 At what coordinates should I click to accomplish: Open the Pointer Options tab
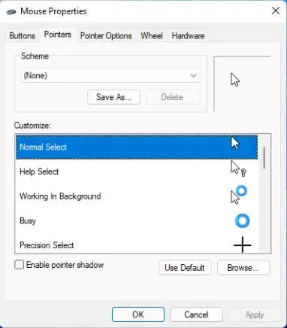coord(106,35)
